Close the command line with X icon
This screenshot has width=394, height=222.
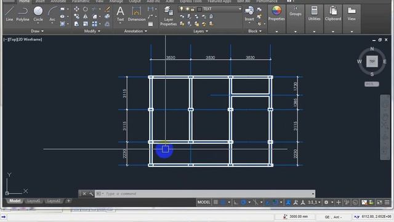84,194
